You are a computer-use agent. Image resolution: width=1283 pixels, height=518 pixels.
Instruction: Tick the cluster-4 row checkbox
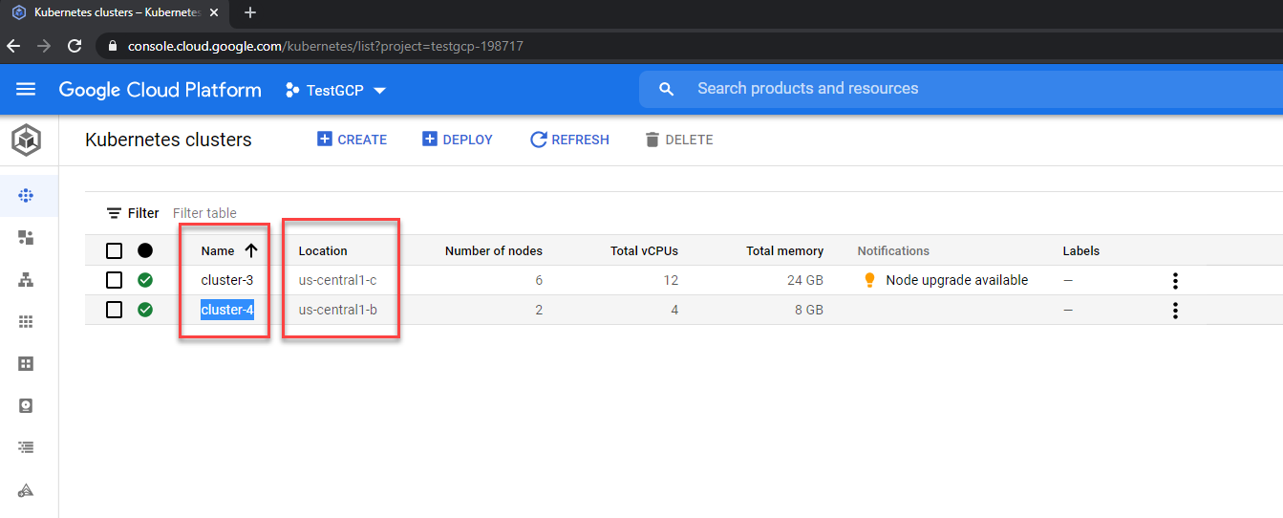pyautogui.click(x=115, y=310)
